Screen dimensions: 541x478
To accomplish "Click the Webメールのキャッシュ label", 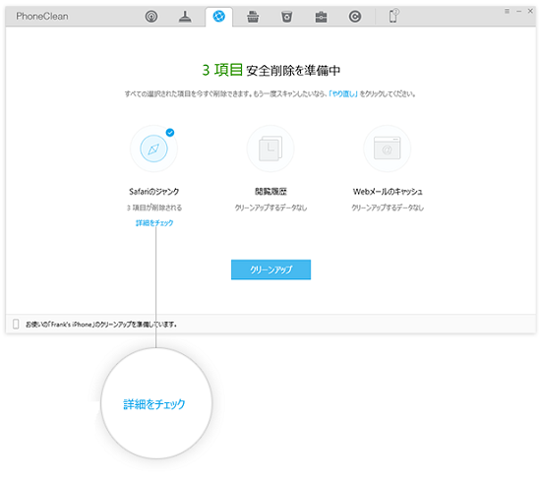I will (388, 192).
